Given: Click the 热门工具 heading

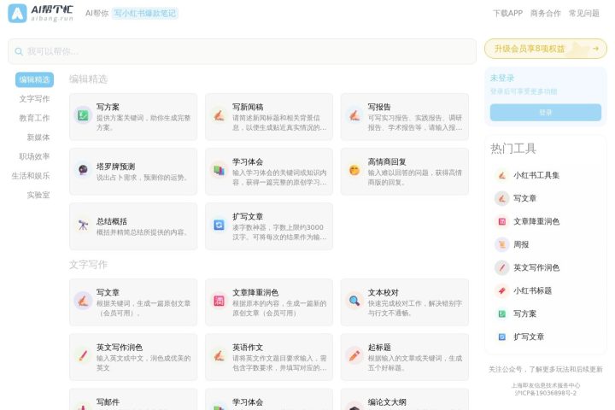Looking at the screenshot, I should 513,149.
